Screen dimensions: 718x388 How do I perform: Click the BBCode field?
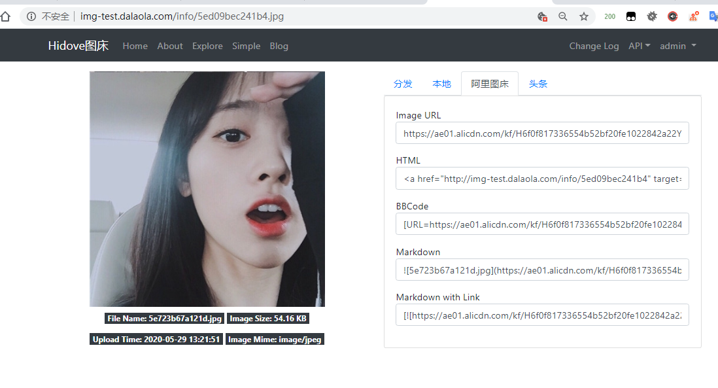[x=542, y=224]
